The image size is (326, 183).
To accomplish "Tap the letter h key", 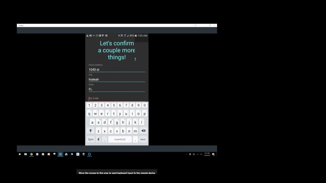I will (123, 122).
